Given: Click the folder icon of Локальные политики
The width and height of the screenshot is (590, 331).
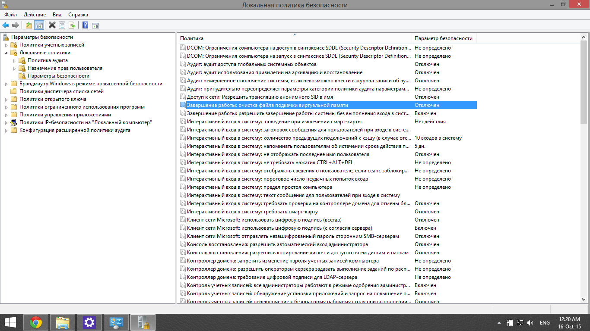Looking at the screenshot, I should click(14, 53).
